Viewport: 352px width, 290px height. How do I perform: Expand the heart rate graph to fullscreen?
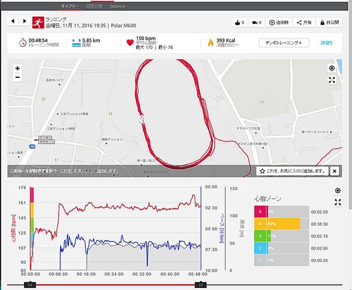(338, 202)
